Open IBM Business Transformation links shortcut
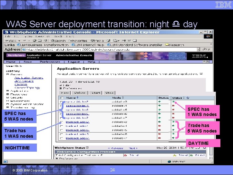The width and height of the screenshot is (233, 175). pyautogui.click(x=43, y=45)
